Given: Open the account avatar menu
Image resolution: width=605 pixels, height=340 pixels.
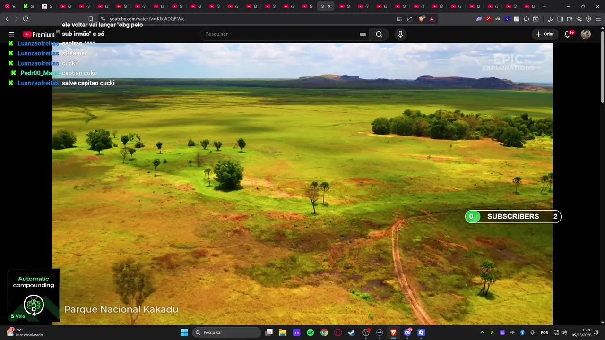Looking at the screenshot, I should click(586, 34).
